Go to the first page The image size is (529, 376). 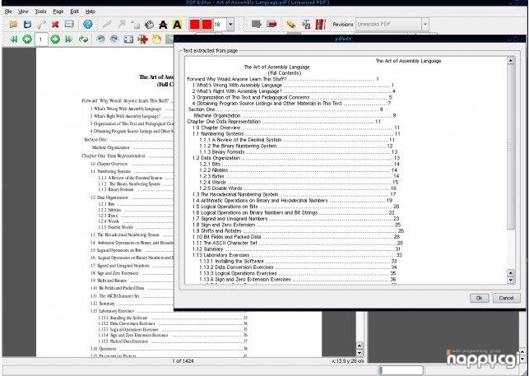[x=13, y=39]
